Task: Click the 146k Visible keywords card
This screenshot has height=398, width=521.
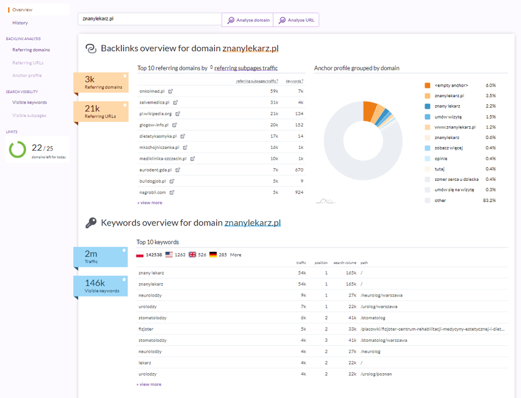Action: [100, 286]
